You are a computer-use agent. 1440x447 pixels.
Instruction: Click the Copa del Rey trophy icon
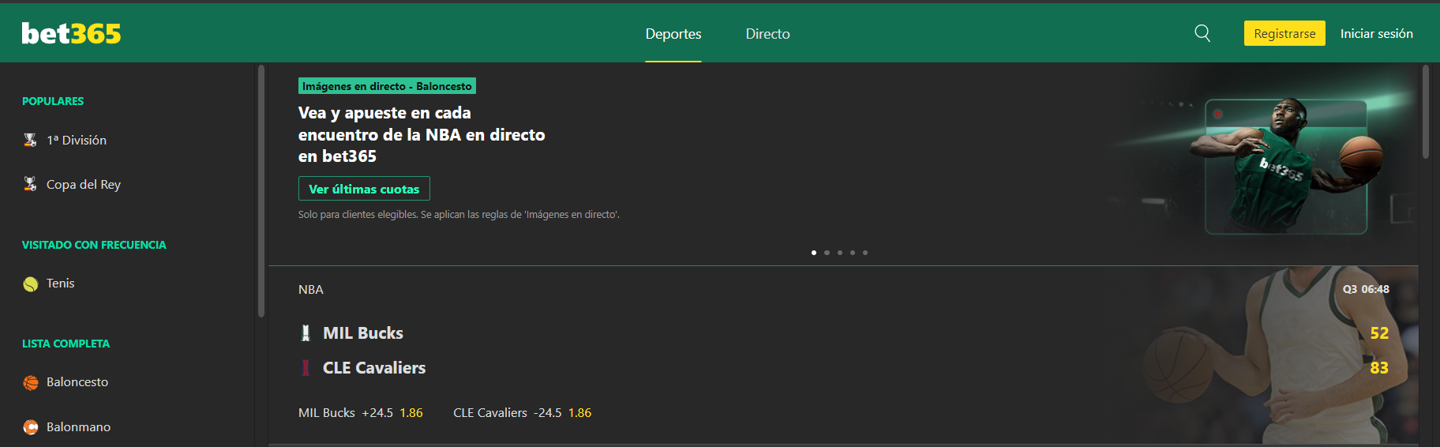pyautogui.click(x=30, y=184)
